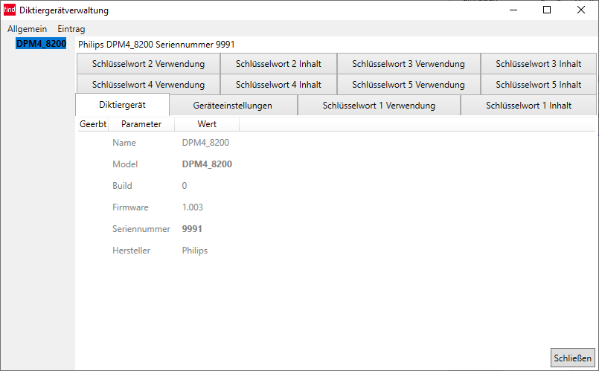Click the Seriennummer parameter label
Screen dimensions: 599x371
[141, 229]
